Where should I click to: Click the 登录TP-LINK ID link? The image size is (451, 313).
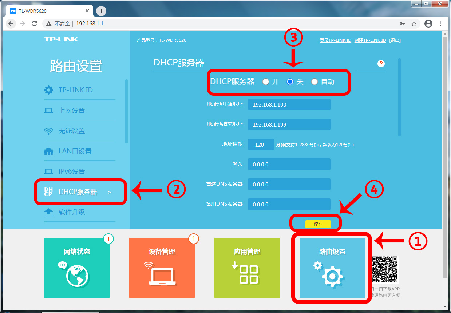tap(335, 40)
